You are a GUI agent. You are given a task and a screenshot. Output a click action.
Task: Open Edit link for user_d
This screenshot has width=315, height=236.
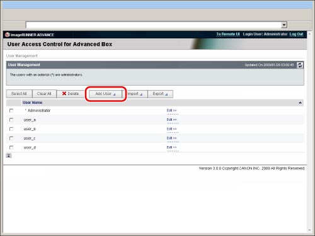(171, 147)
